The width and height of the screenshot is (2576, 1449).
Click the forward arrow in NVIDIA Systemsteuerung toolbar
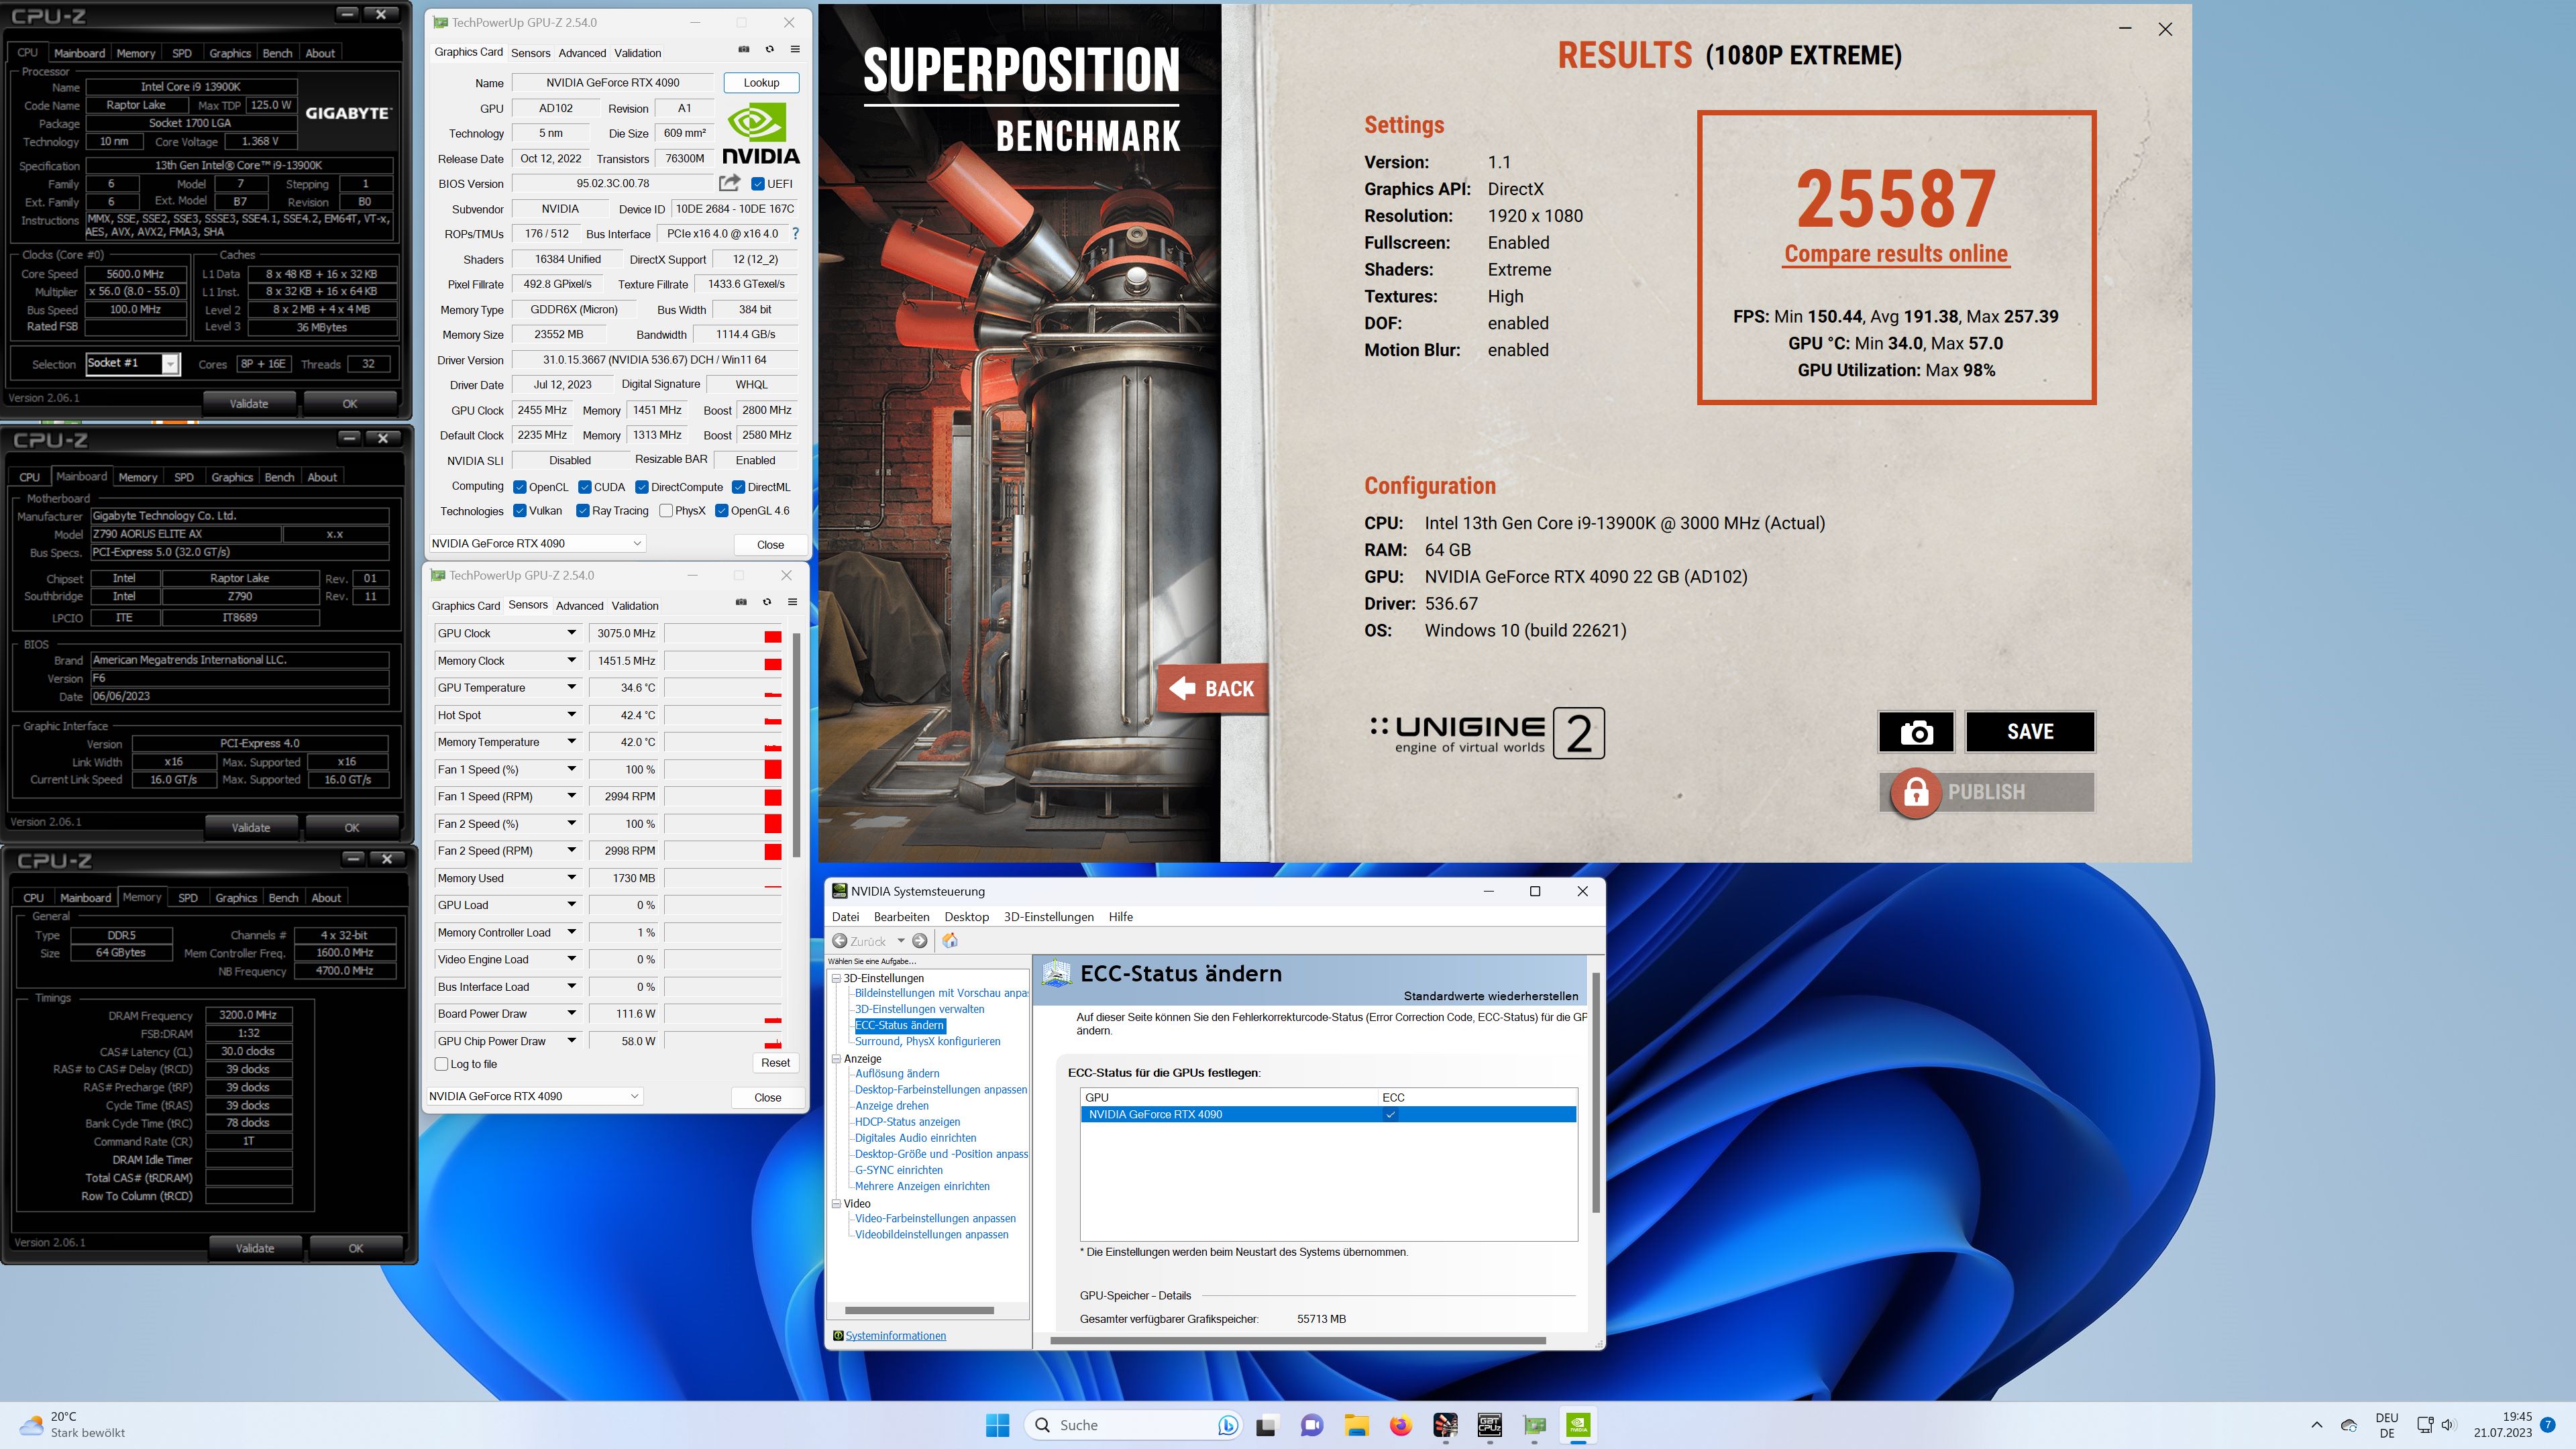click(919, 941)
